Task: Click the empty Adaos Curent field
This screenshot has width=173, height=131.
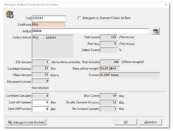Action: pyautogui.click(x=109, y=50)
